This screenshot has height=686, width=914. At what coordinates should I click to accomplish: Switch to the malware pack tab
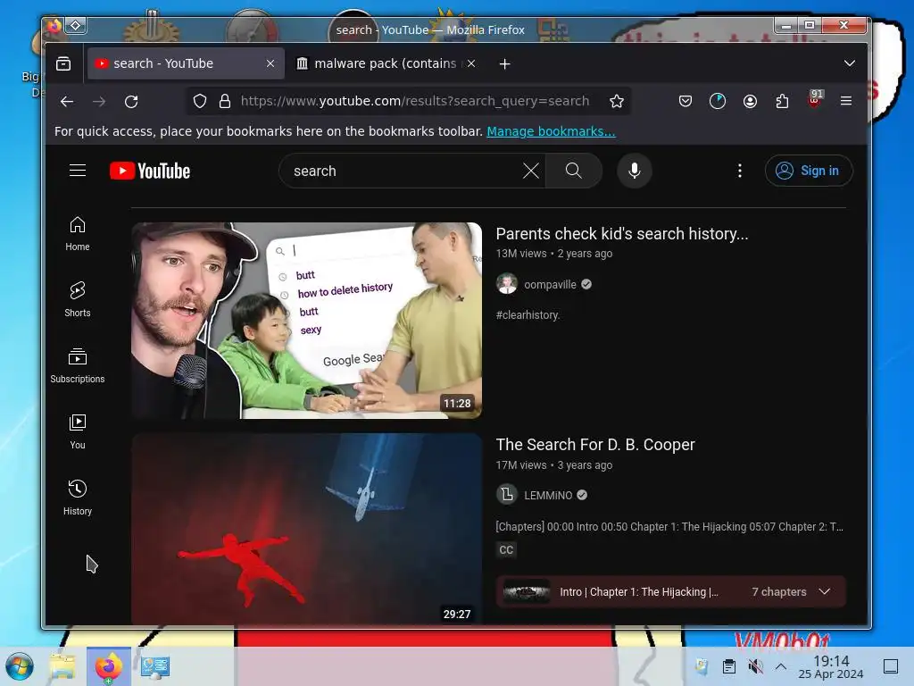point(386,63)
